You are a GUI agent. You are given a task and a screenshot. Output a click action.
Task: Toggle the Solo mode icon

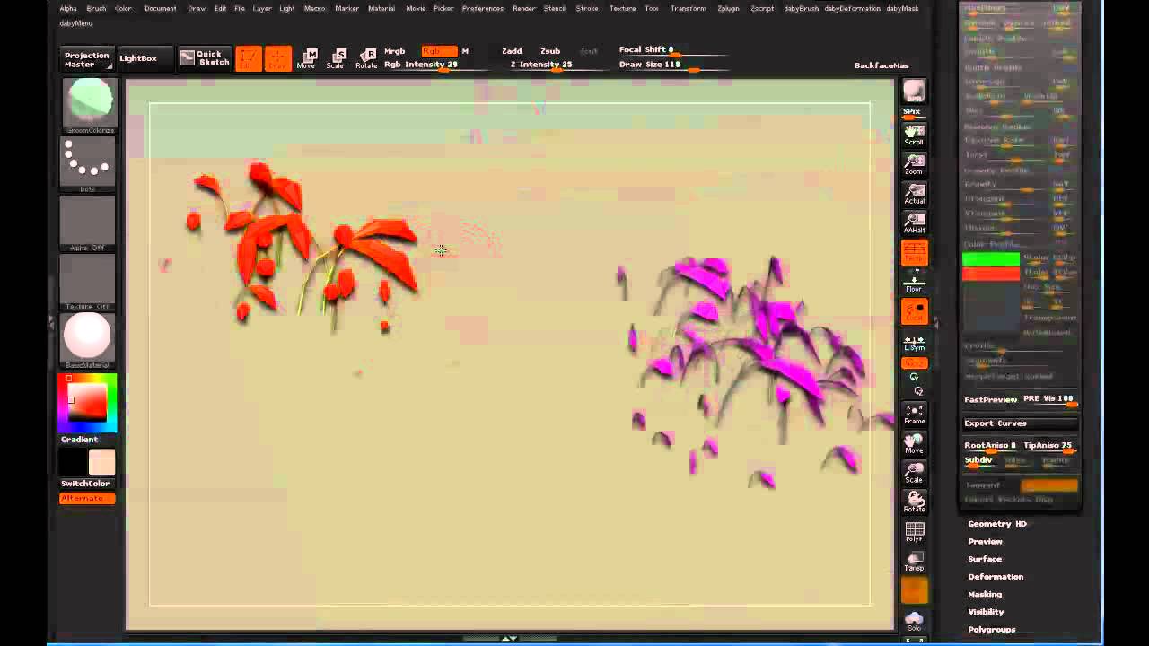point(914,621)
